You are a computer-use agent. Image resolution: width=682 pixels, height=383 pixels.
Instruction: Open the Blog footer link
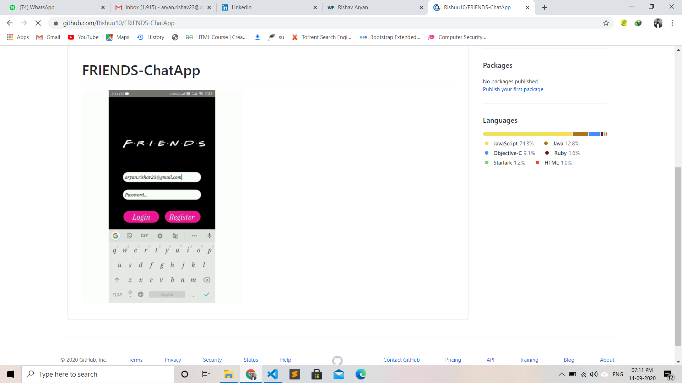(x=569, y=360)
